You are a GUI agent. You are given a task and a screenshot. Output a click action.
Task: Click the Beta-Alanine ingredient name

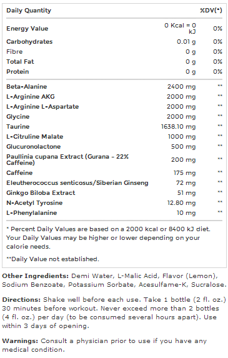pos(27,86)
